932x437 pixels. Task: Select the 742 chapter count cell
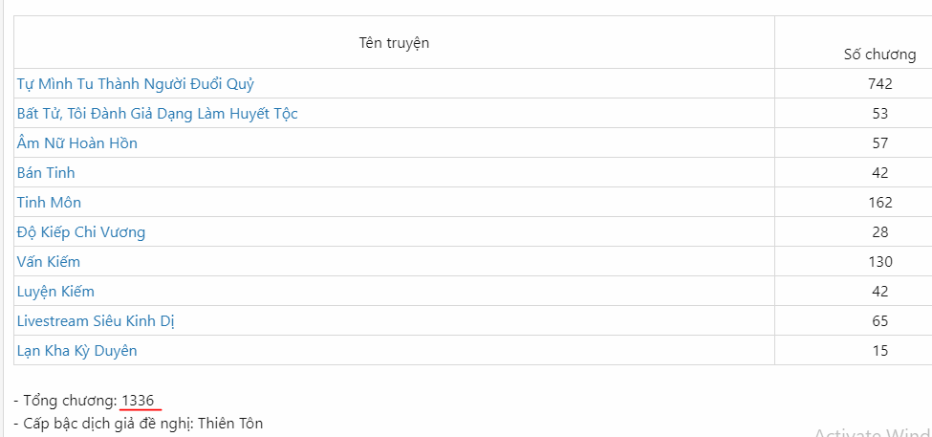click(879, 84)
